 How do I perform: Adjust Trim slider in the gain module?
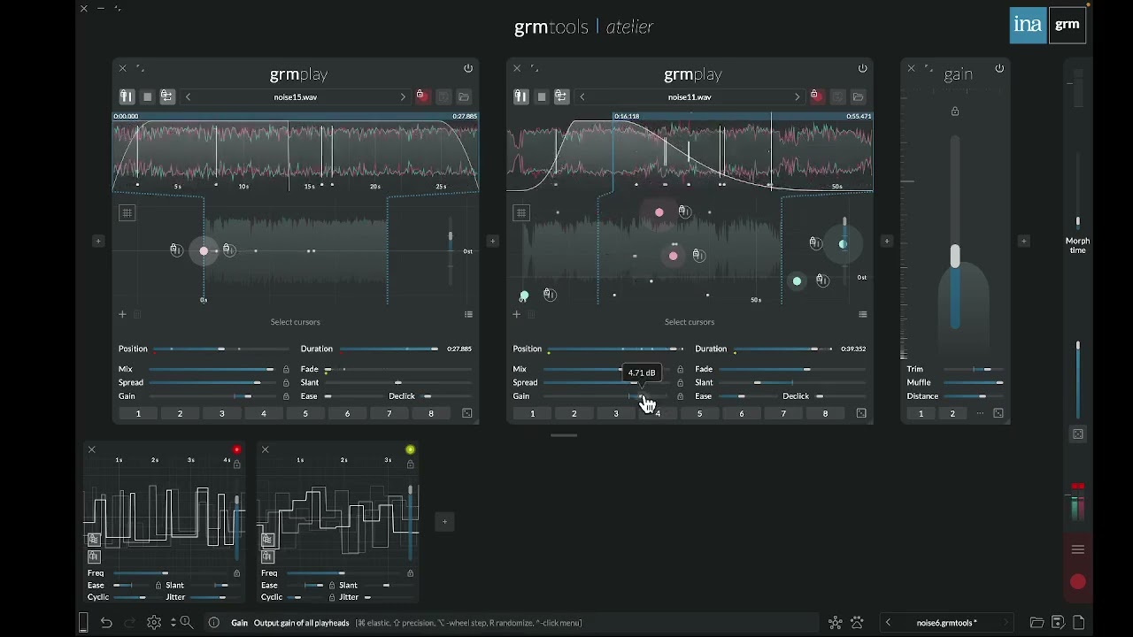[974, 369]
